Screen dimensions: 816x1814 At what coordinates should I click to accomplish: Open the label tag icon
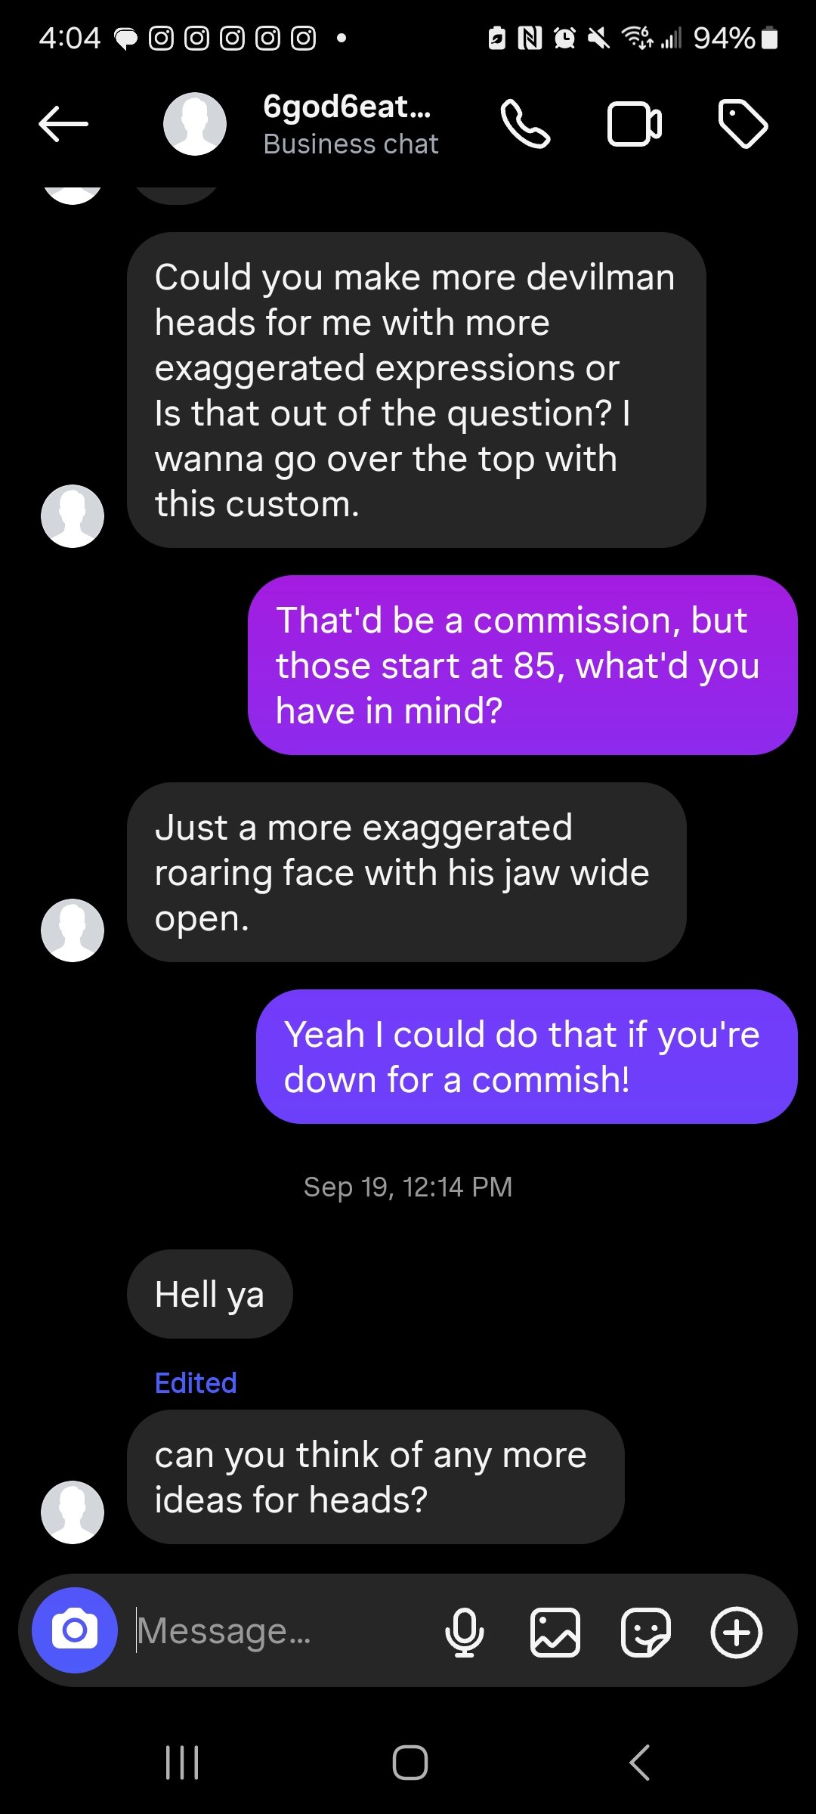[x=743, y=124]
